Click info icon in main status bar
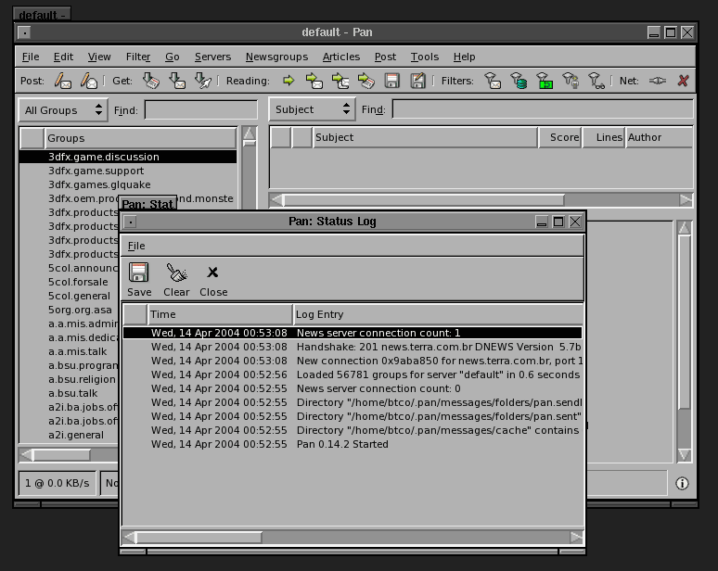The width and height of the screenshot is (718, 571). pyautogui.click(x=682, y=483)
